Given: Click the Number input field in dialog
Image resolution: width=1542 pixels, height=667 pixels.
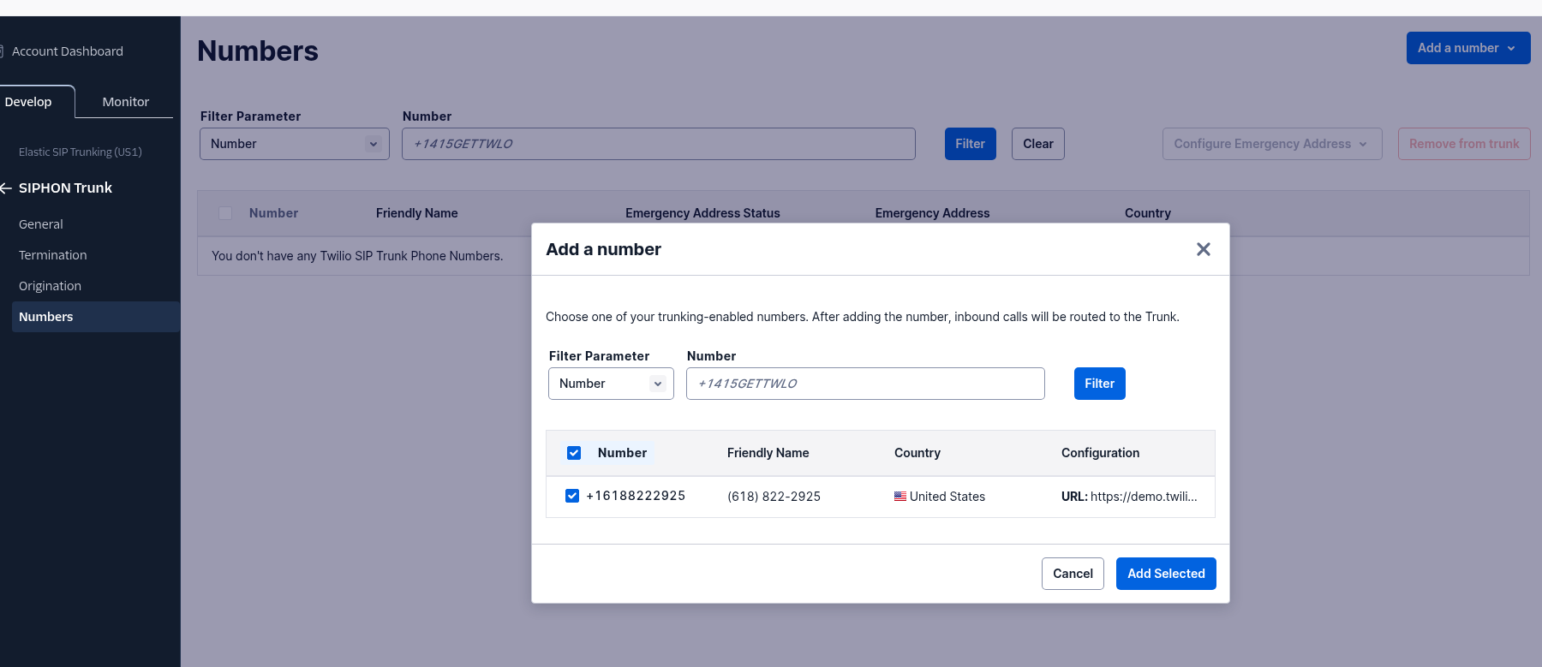Looking at the screenshot, I should click(864, 384).
